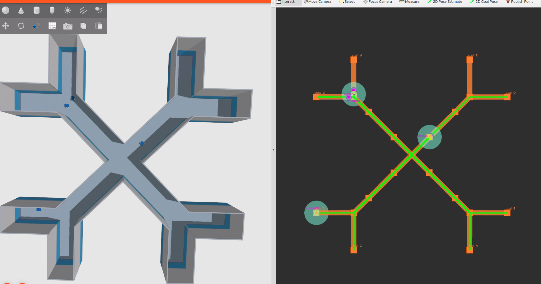Insert a sphere shape

(x=6, y=11)
